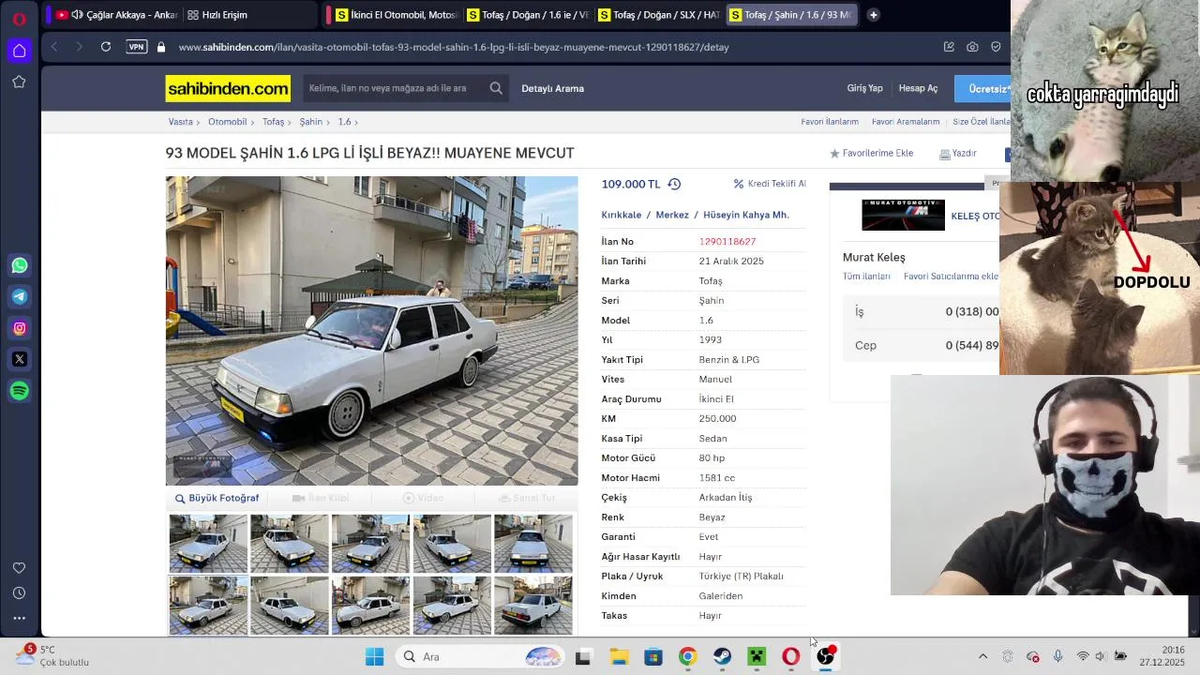Screen dimensions: 1200x675
Task: Focus the keyword search input
Action: (x=395, y=88)
